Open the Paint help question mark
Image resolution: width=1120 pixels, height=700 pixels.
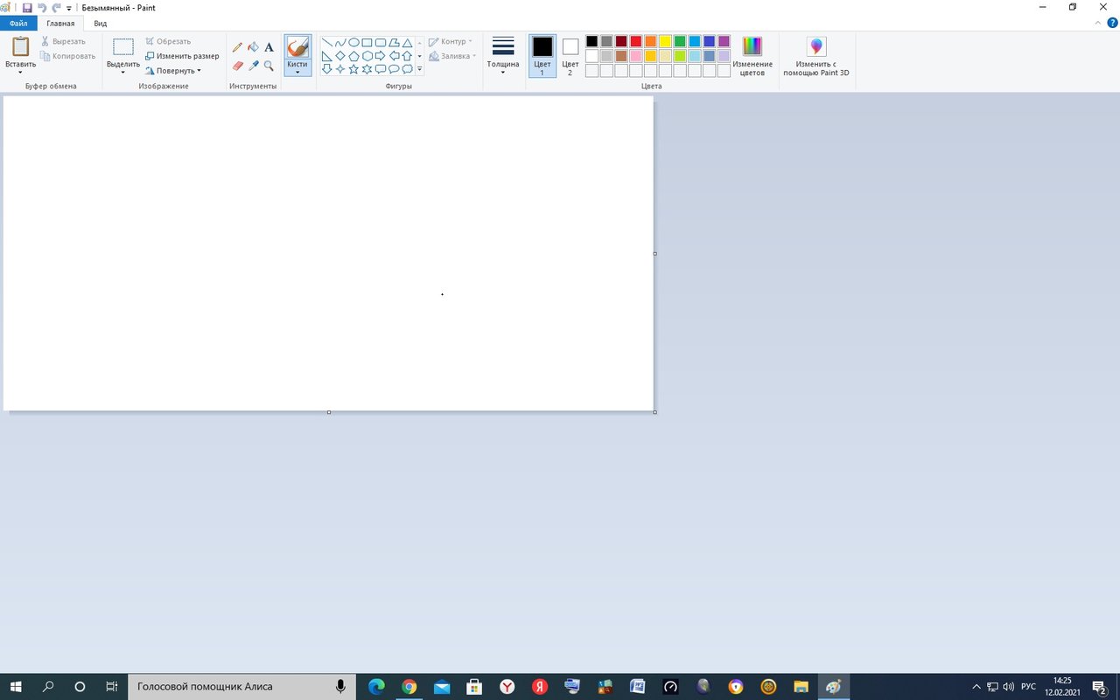click(x=1112, y=23)
